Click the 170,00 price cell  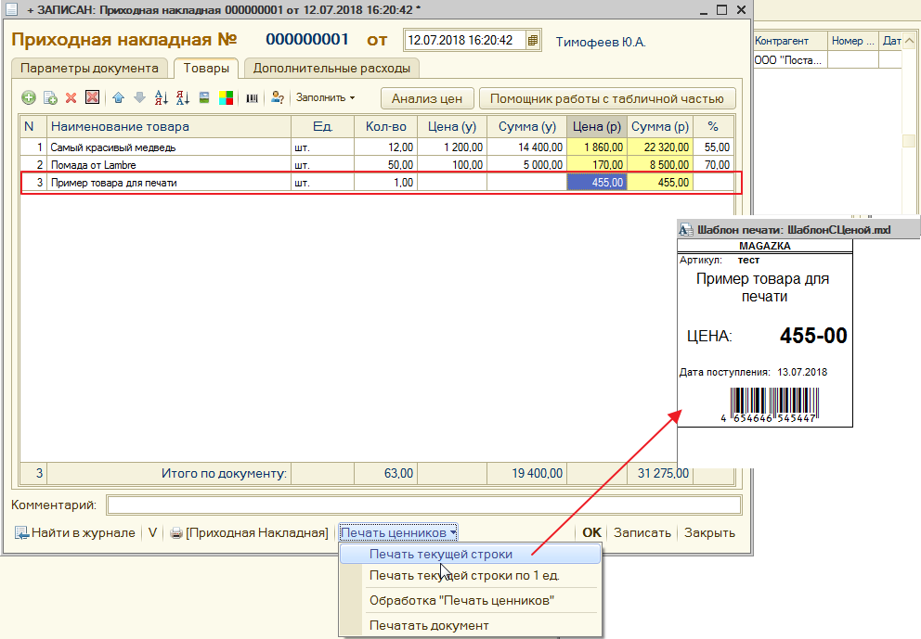point(597,165)
